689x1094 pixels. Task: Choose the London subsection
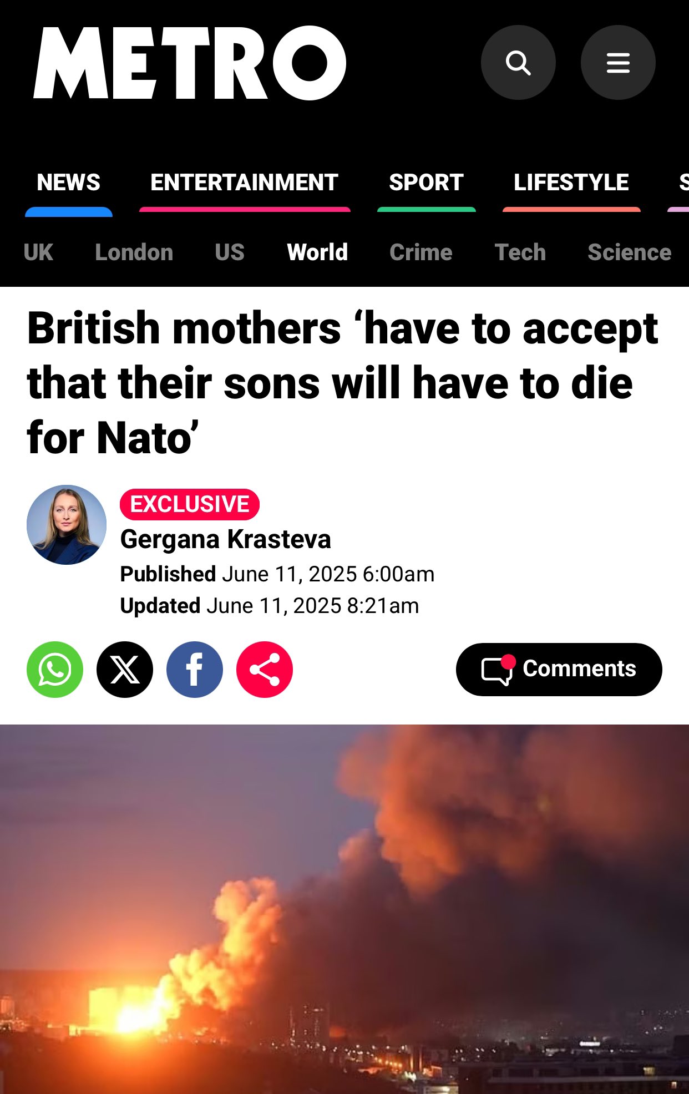[x=134, y=252]
